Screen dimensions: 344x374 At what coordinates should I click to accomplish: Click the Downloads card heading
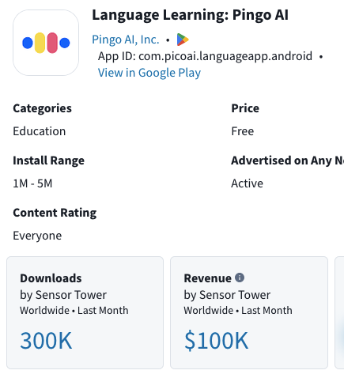pos(51,278)
